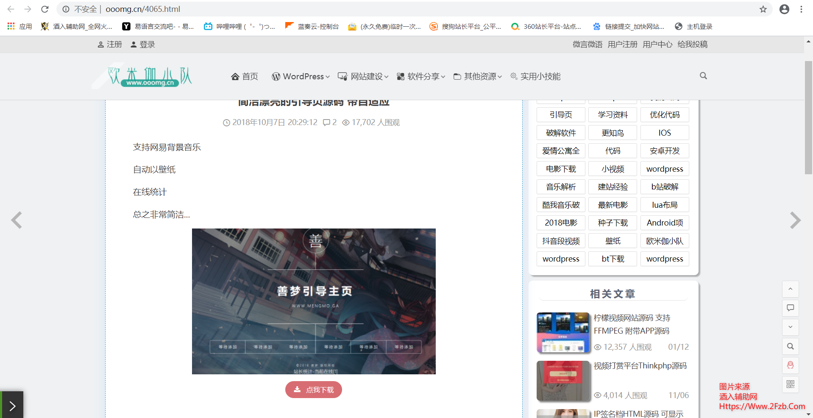Expand the 软件分享 nav dropdown
This screenshot has height=418, width=813.
[421, 76]
